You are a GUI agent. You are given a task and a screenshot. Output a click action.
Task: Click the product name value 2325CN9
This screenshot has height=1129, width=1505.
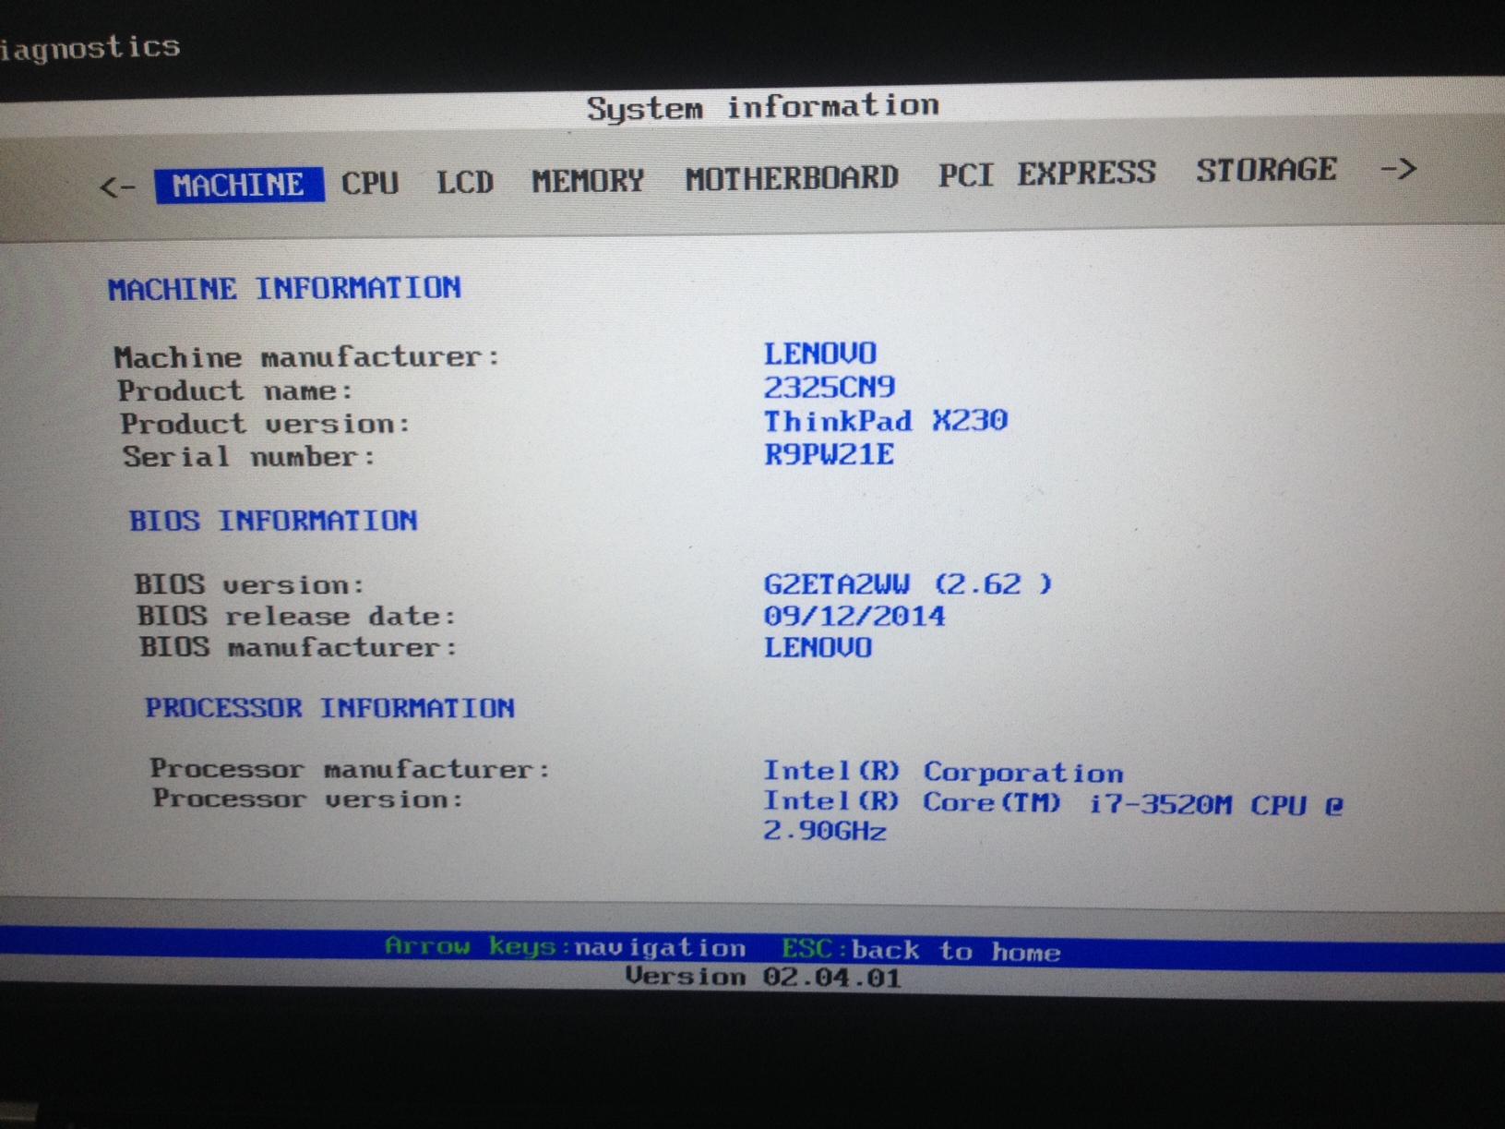point(829,388)
